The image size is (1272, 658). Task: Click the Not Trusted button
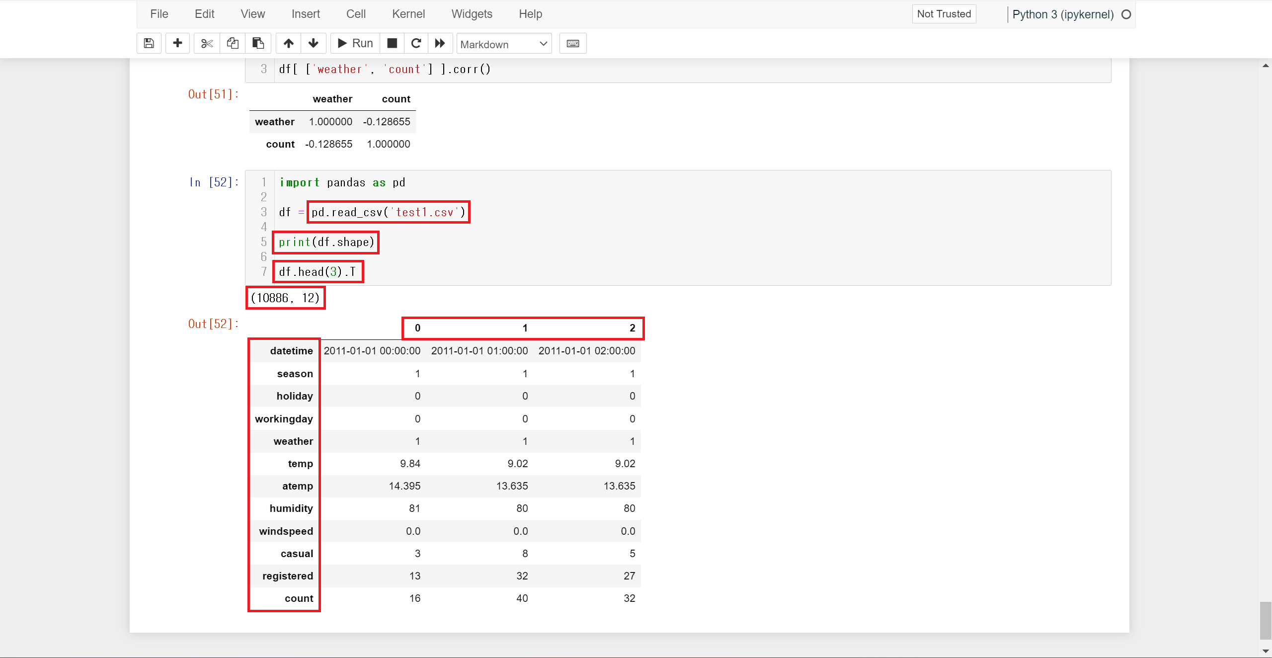tap(944, 14)
